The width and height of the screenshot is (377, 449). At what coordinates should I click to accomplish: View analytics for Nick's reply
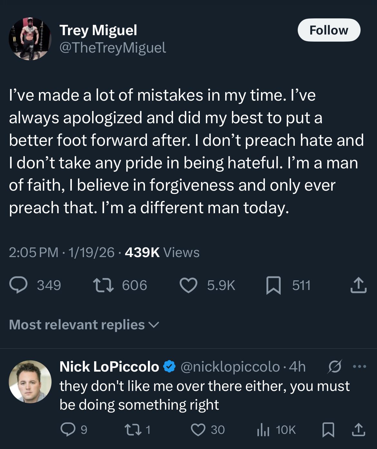coord(263,430)
